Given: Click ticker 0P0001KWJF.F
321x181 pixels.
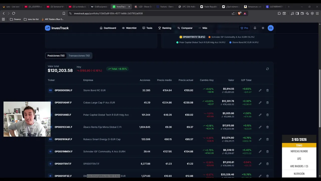Looking at the screenshot, I should pos(63,139).
